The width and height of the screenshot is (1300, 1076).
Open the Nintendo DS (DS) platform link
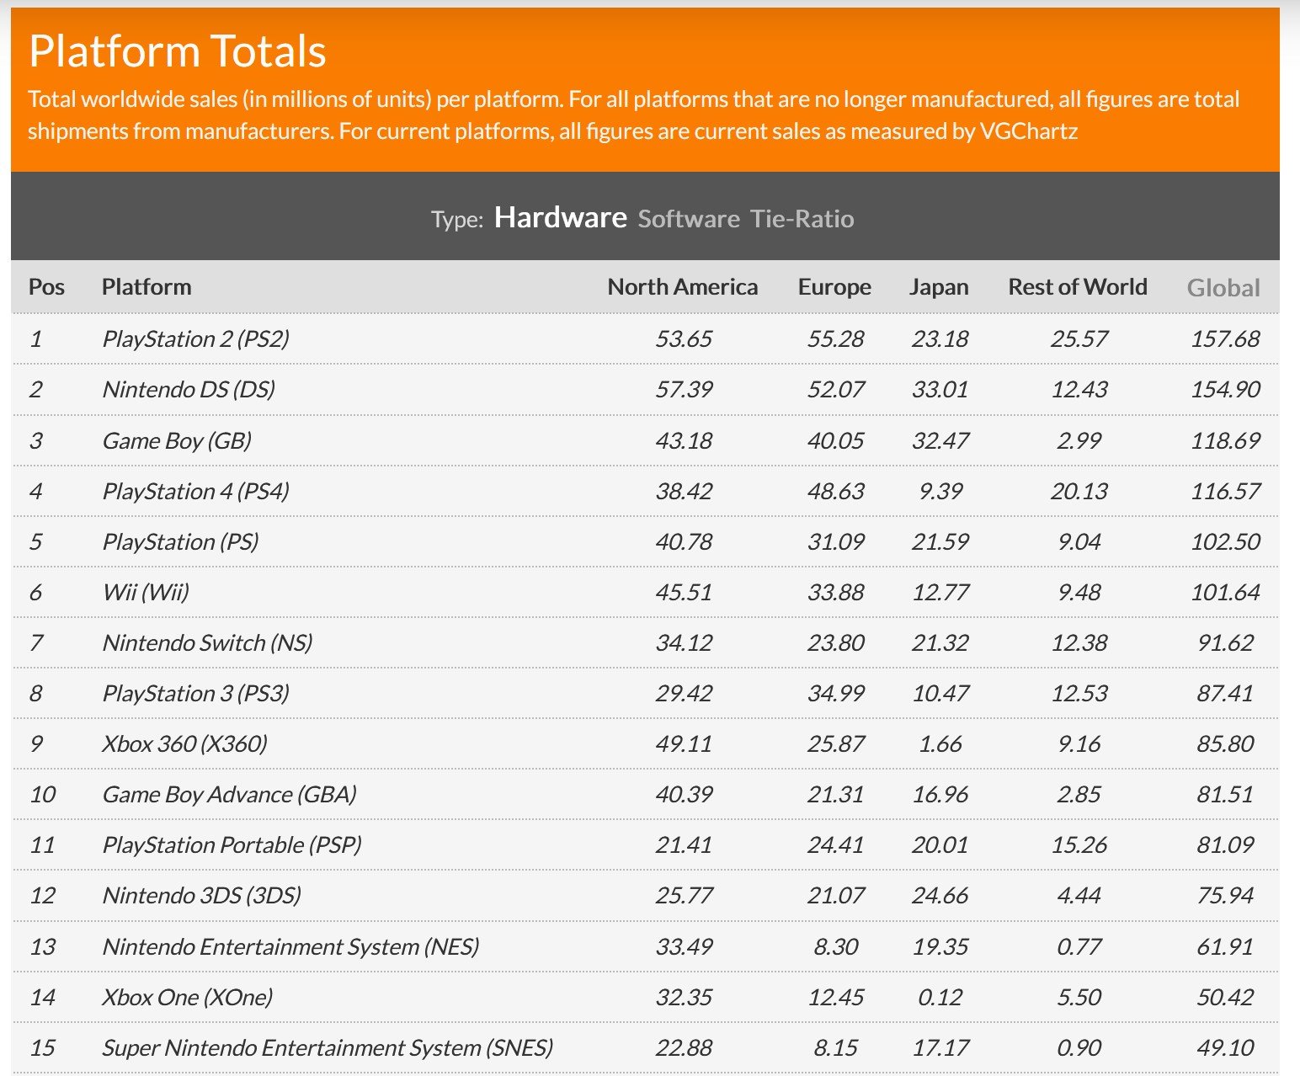click(189, 389)
